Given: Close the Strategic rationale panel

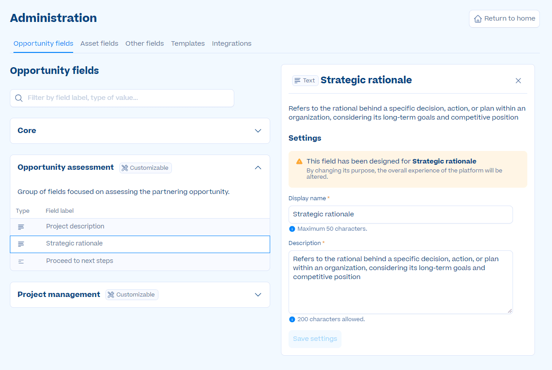Looking at the screenshot, I should [x=518, y=81].
